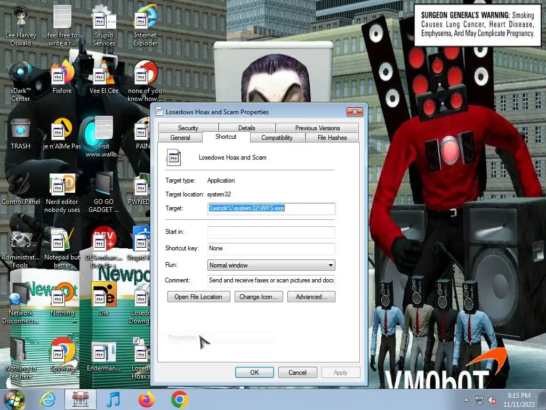The height and width of the screenshot is (410, 546).
Task: Select 'Nerd editor nobody uses' icon
Action: coord(62,192)
